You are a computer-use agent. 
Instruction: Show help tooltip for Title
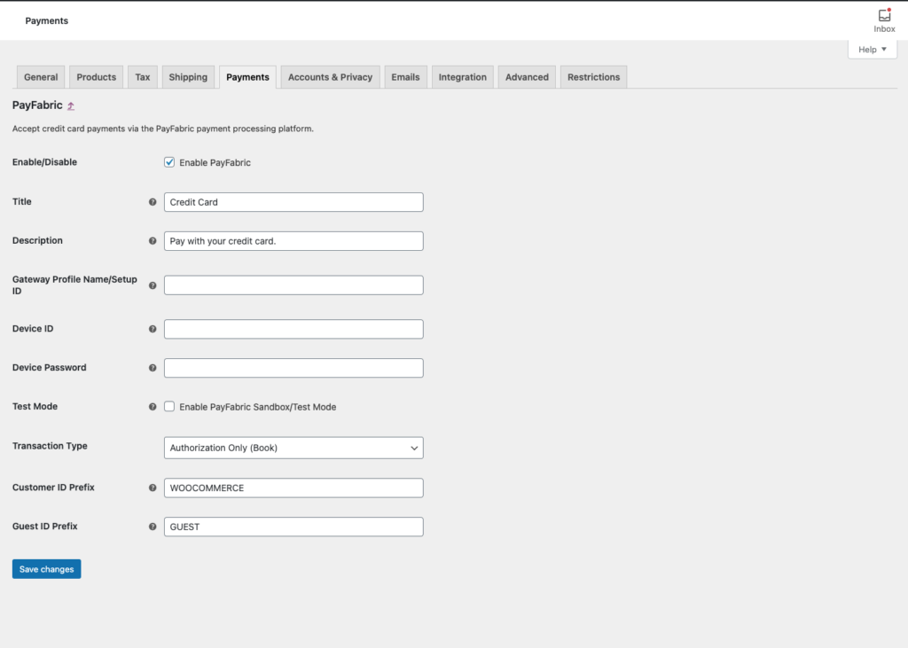153,202
